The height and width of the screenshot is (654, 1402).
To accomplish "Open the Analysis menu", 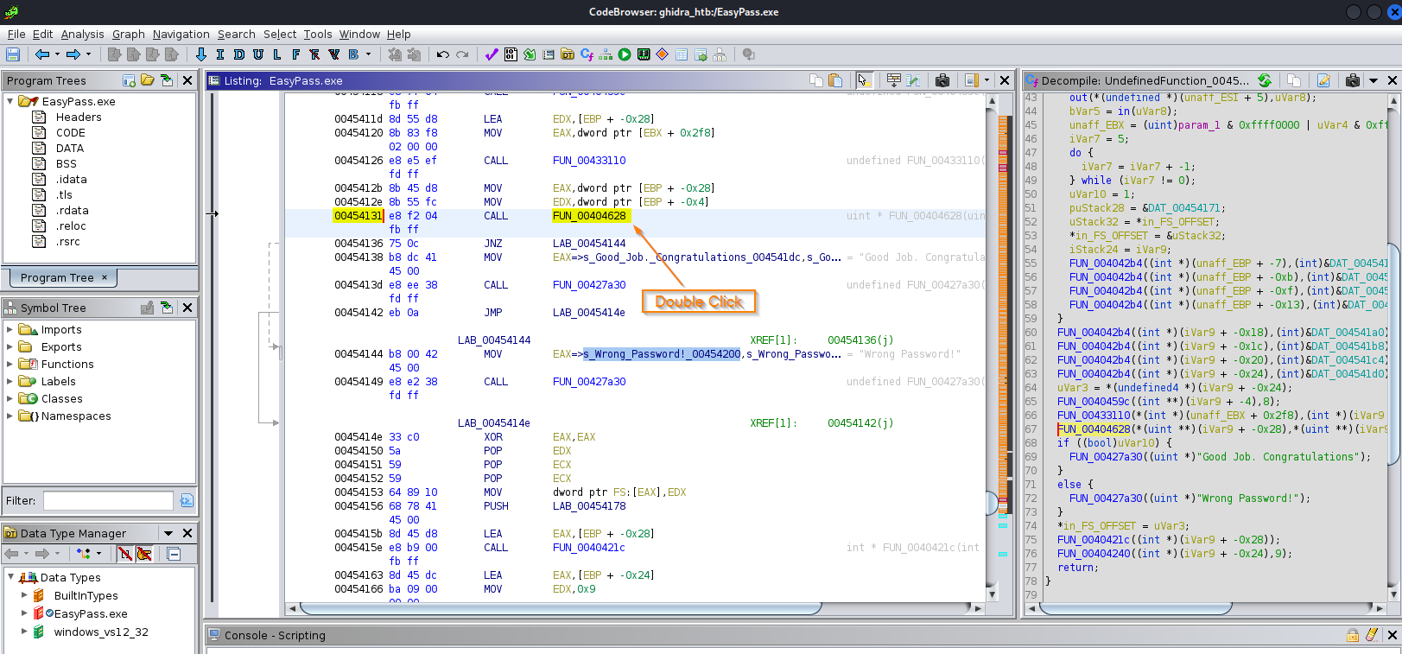I will click(82, 35).
